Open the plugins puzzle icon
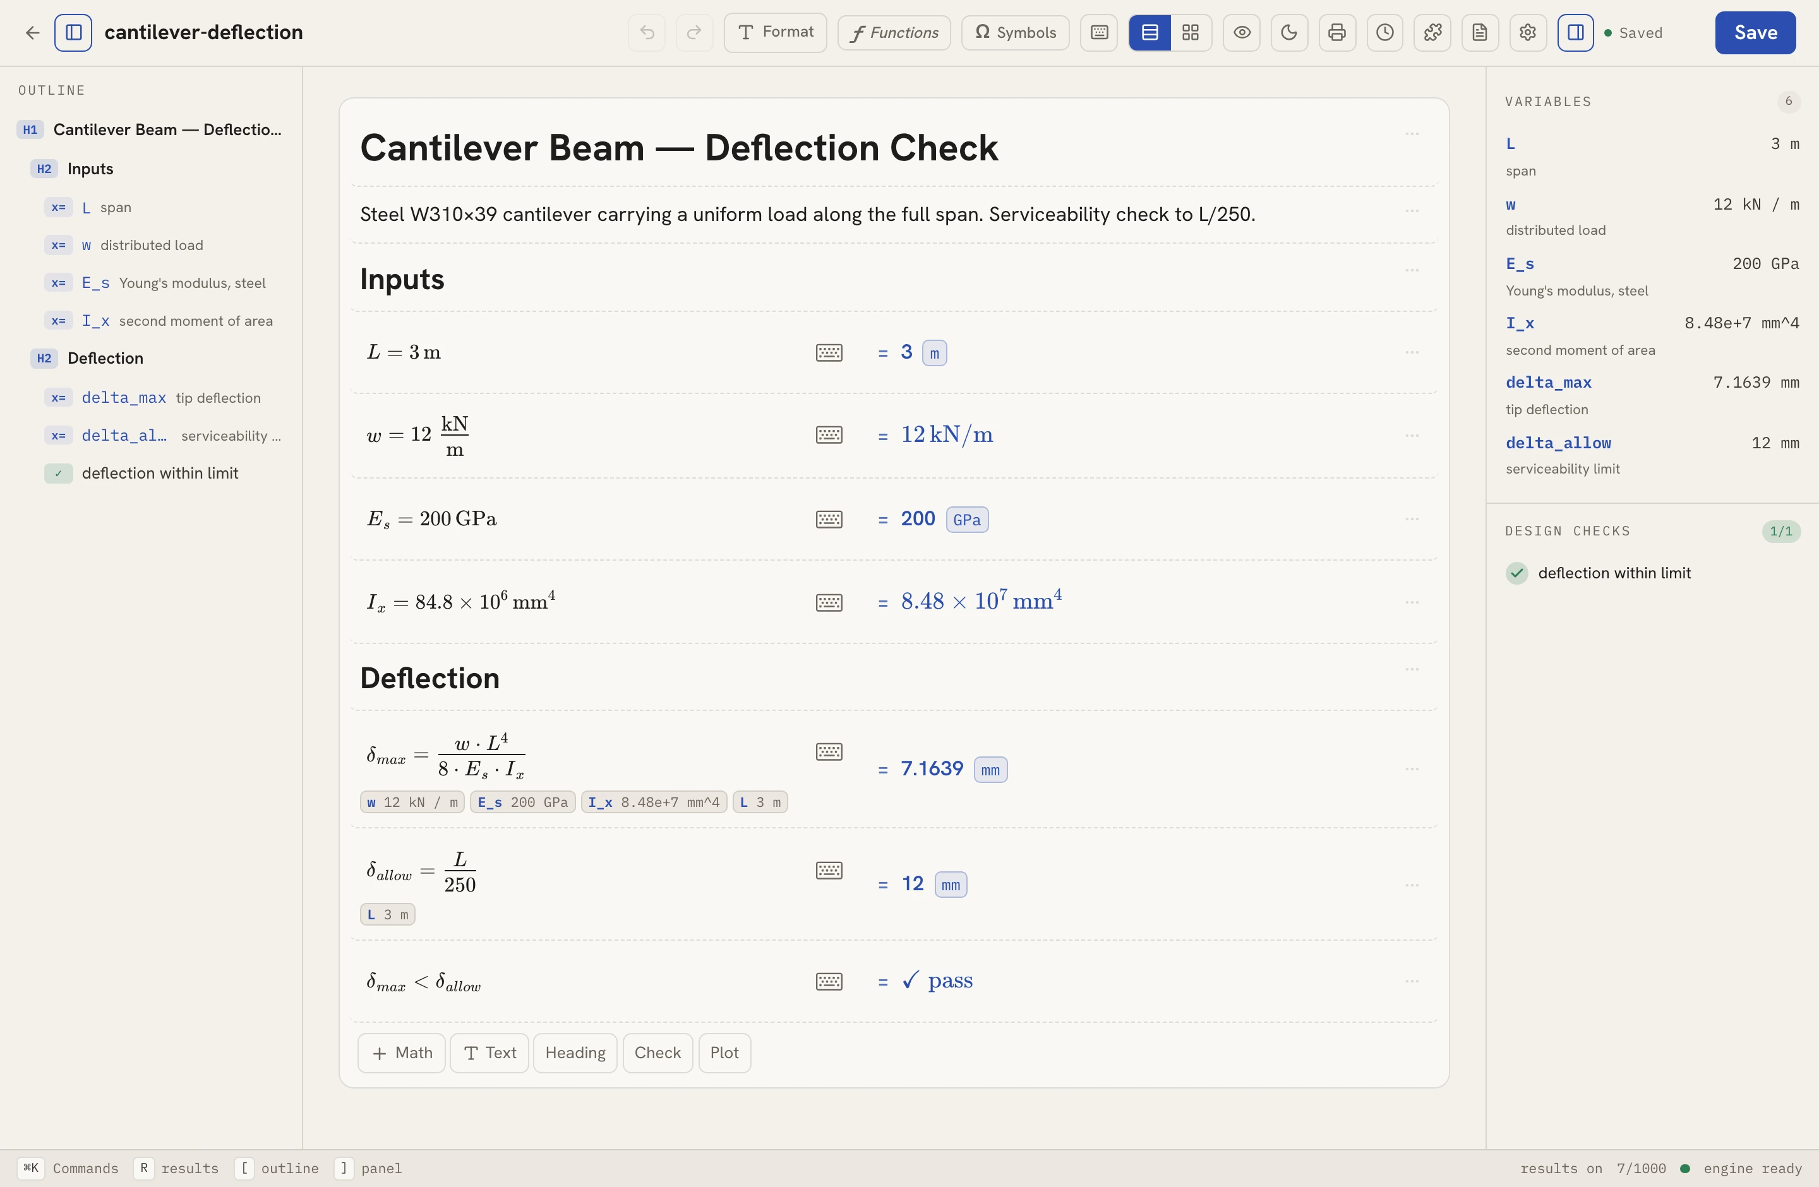Viewport: 1819px width, 1187px height. pyautogui.click(x=1432, y=33)
